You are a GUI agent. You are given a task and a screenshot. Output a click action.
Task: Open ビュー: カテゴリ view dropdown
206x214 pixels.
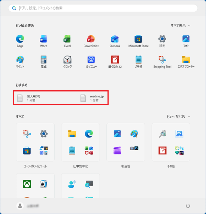tap(178, 117)
